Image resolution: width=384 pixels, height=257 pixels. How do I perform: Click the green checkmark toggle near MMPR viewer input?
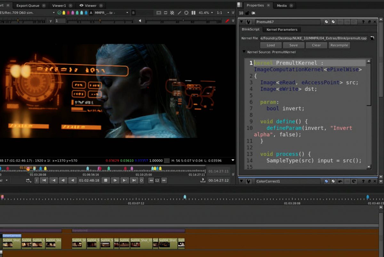[x=59, y=12]
